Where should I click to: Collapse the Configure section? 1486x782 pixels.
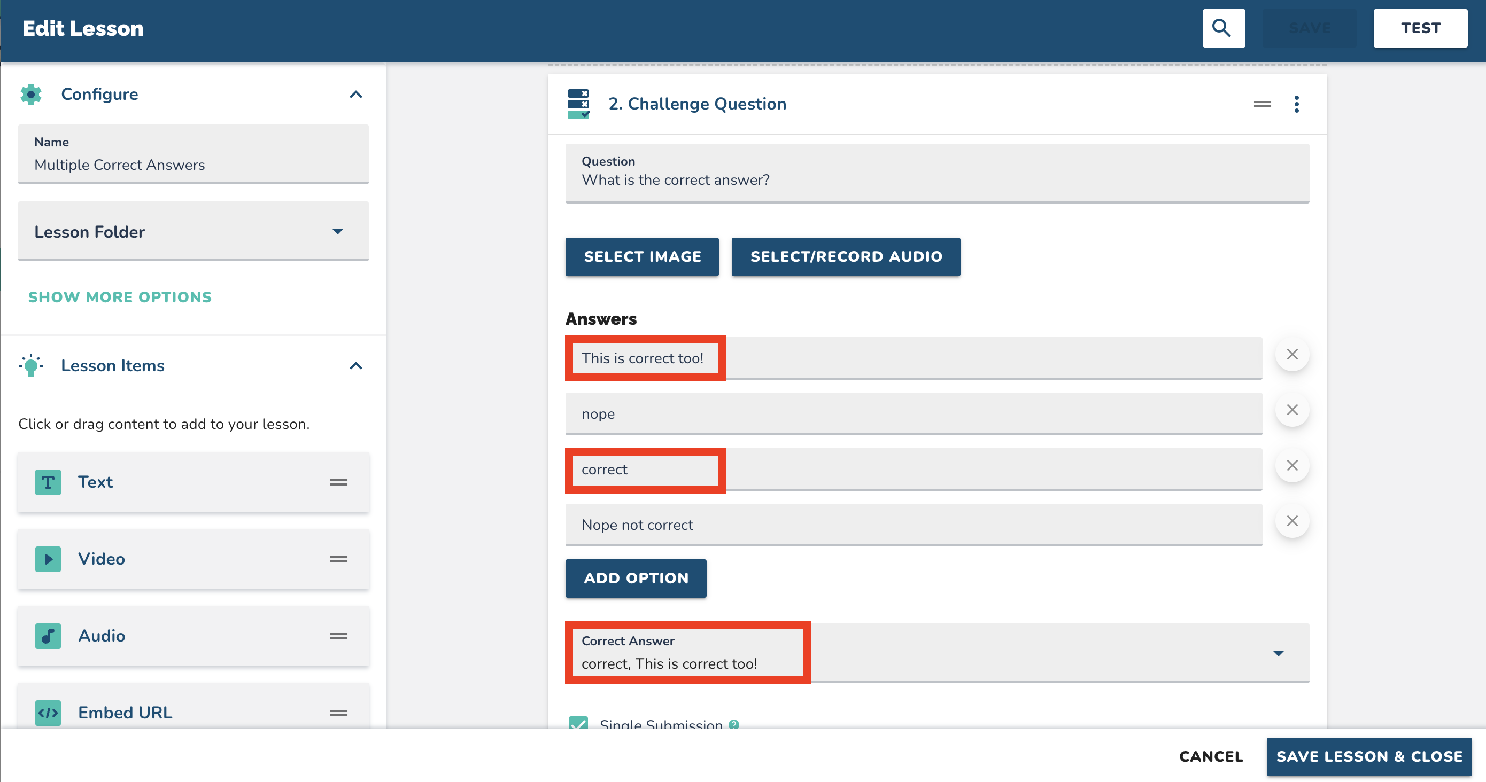pos(356,95)
